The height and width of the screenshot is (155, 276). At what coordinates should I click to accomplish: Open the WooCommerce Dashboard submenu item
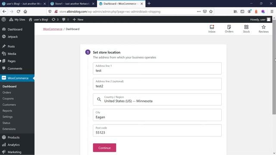[x=9, y=87]
